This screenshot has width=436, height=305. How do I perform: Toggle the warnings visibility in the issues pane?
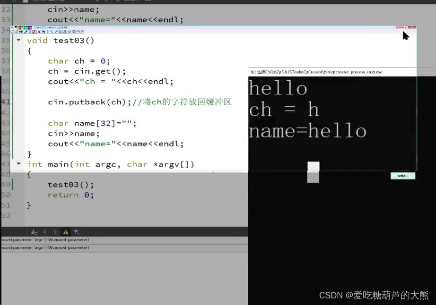67,232
